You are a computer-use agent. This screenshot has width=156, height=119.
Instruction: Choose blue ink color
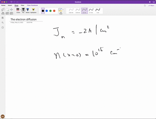tap(47, 11)
